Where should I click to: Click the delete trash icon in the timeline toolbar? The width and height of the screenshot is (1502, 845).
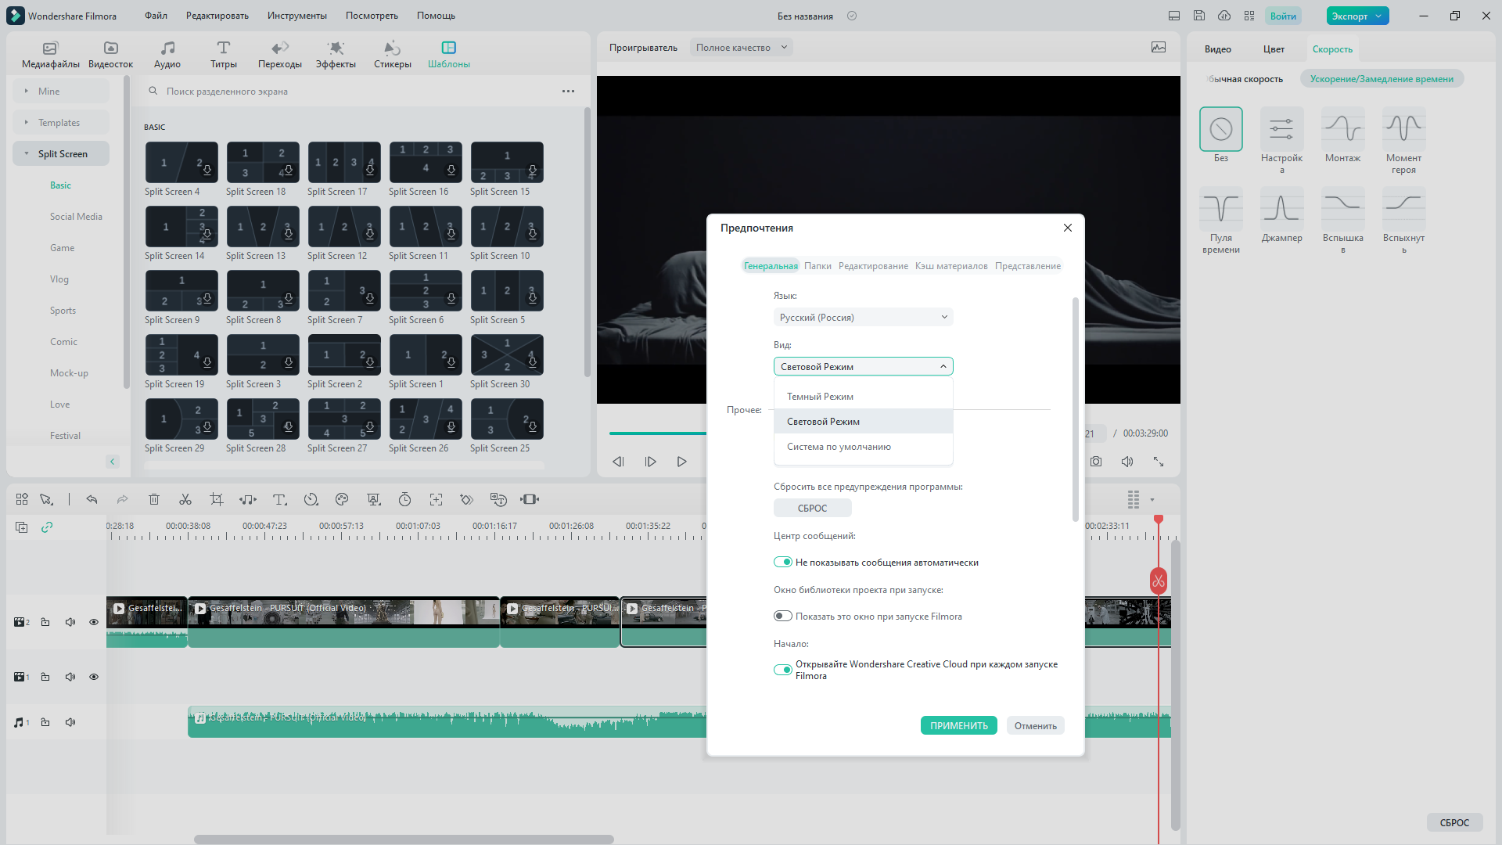click(154, 499)
